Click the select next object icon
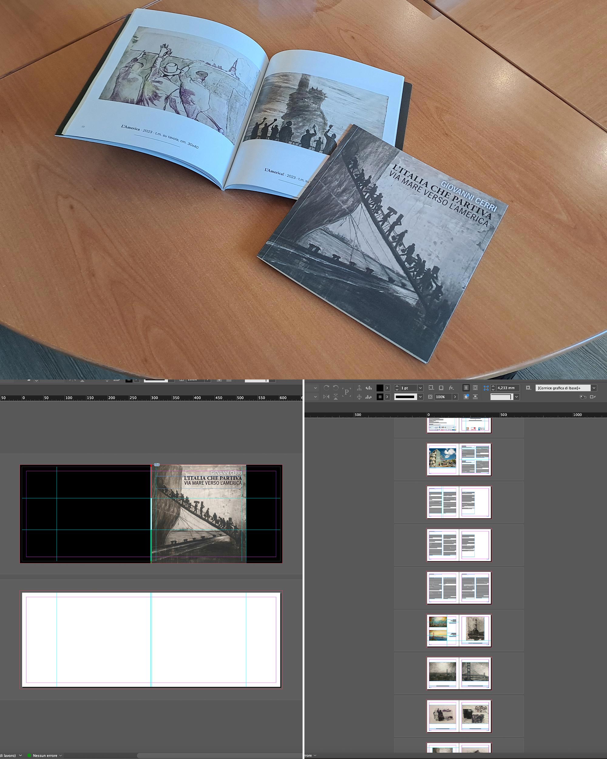Screen dimensions: 607x759 coord(369,397)
